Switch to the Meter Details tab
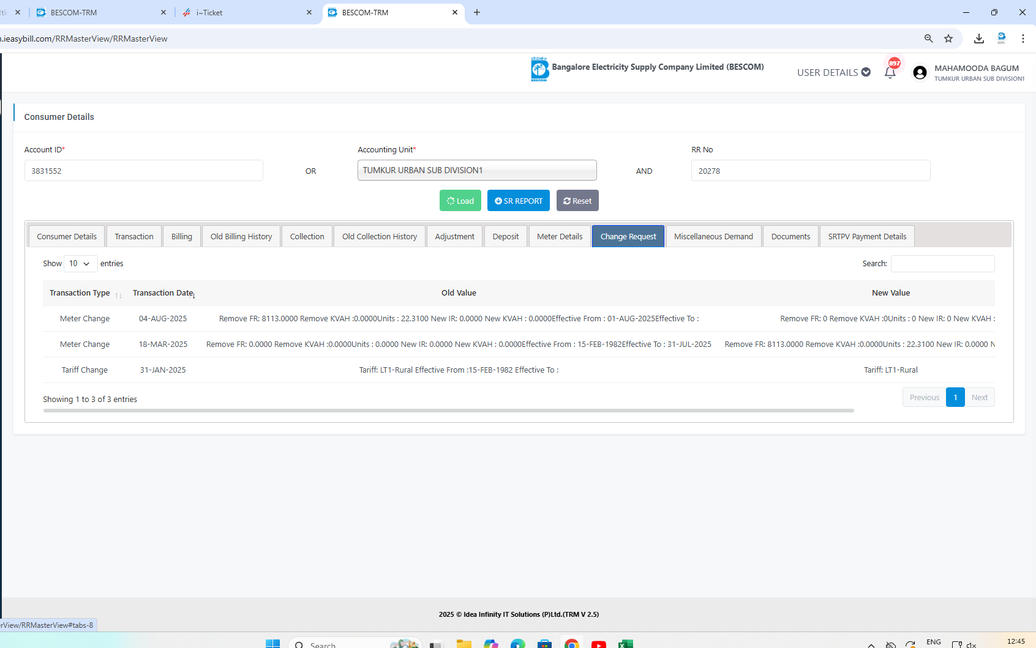Viewport: 1036px width, 648px height. pyautogui.click(x=560, y=237)
